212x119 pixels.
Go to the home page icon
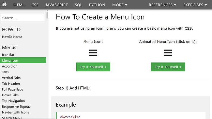pyautogui.click(x=4, y=5)
